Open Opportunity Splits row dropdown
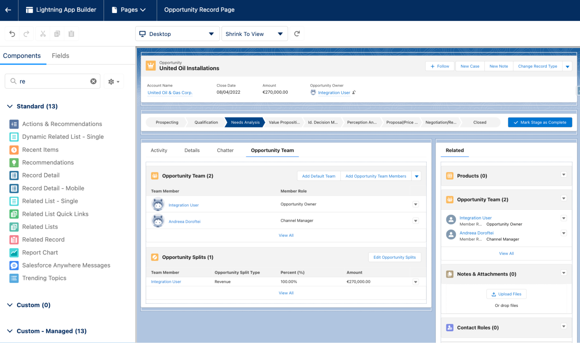 click(x=416, y=282)
